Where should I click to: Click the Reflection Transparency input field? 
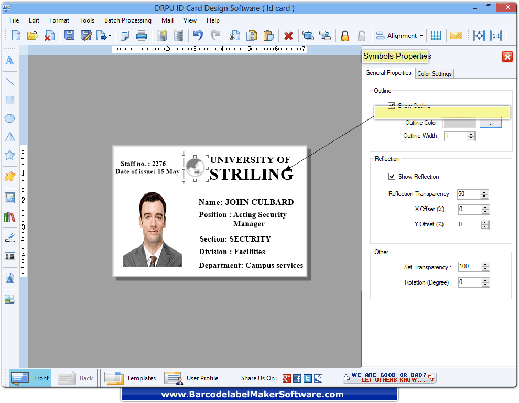pos(468,194)
